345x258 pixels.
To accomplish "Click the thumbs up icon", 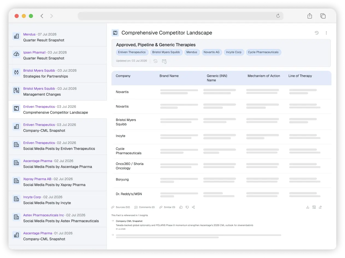I will tap(181, 207).
